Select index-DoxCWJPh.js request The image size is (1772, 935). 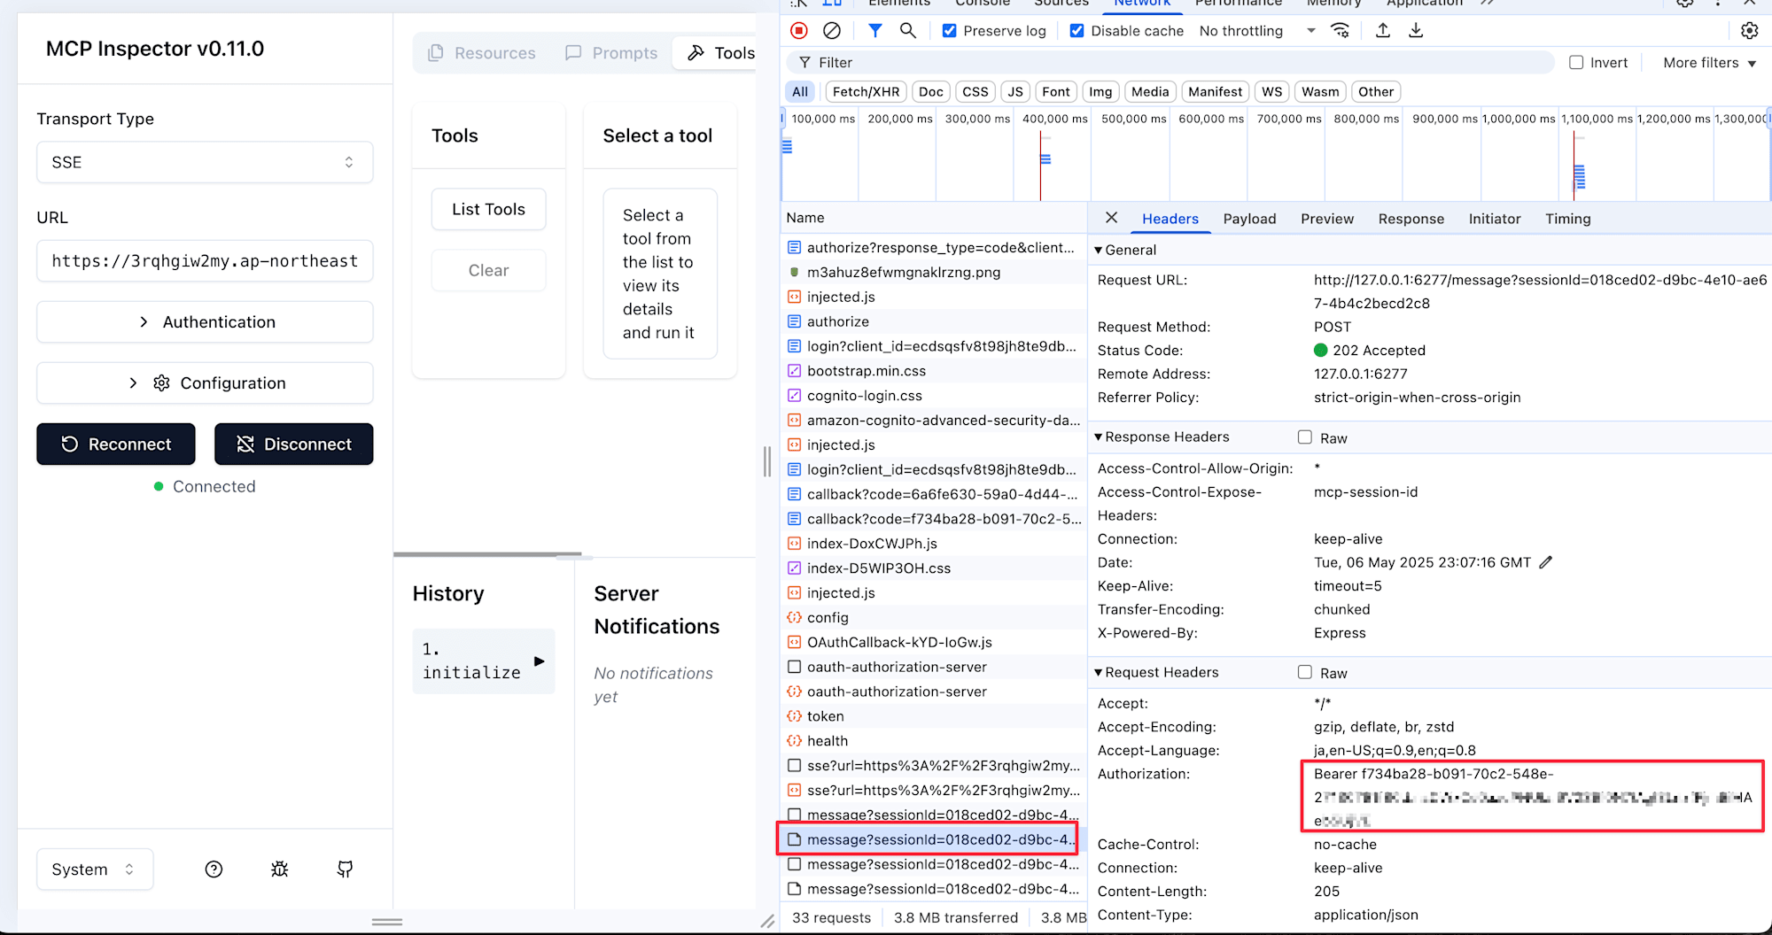[x=933, y=544]
